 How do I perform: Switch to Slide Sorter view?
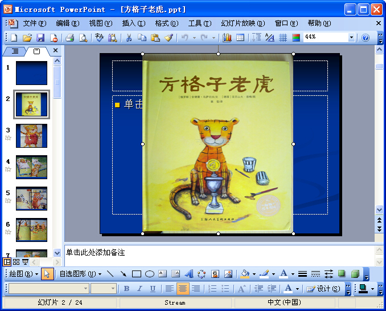[16, 262]
